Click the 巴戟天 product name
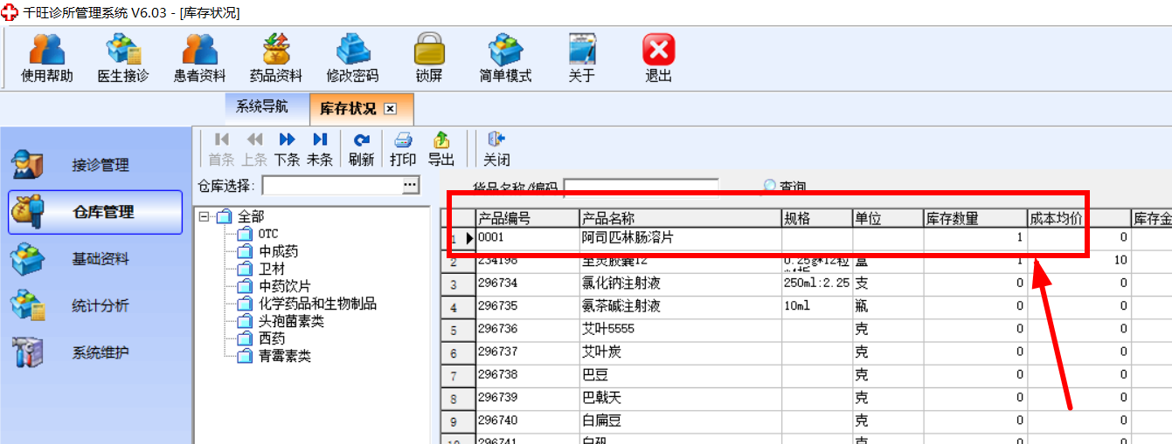The image size is (1172, 444). [681, 399]
